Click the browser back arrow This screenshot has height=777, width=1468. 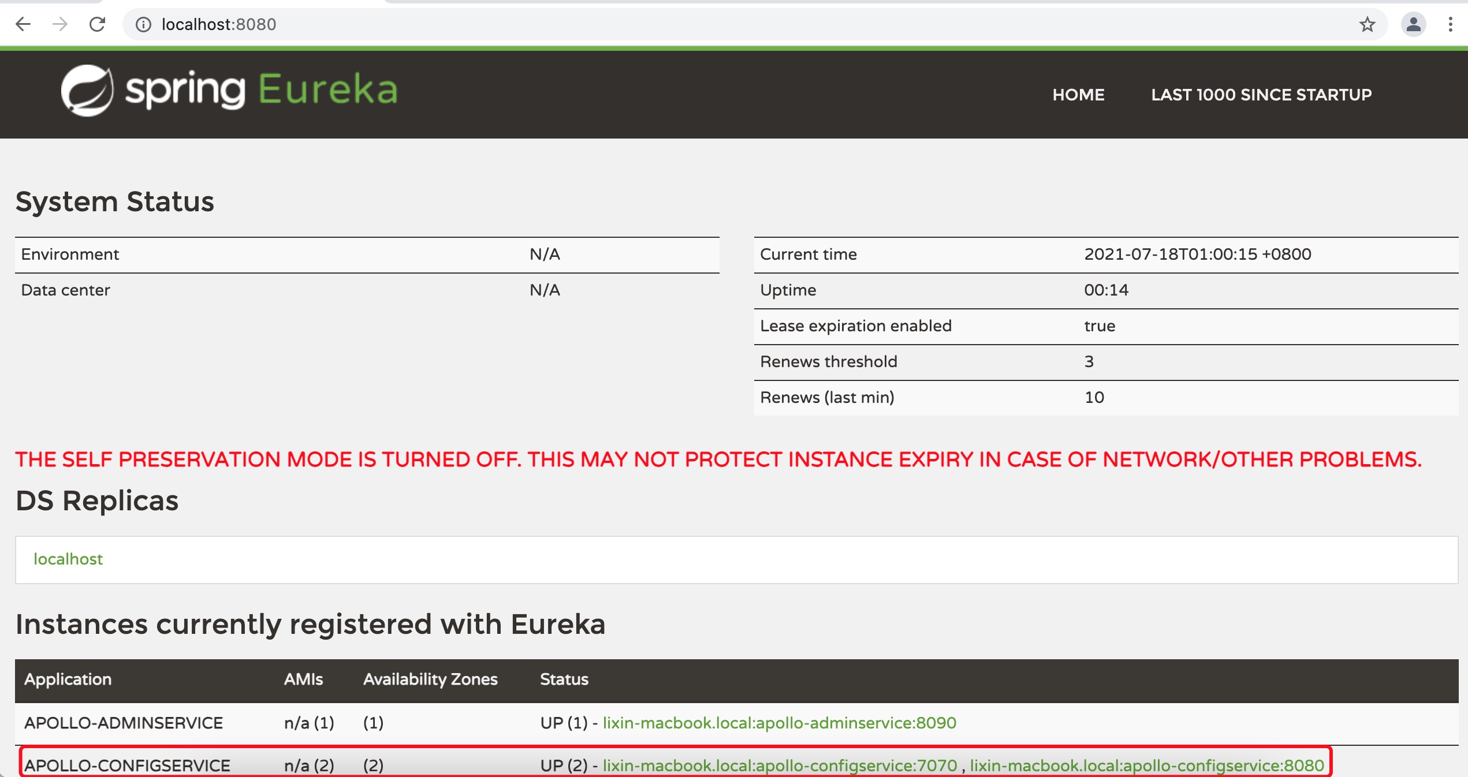23,24
